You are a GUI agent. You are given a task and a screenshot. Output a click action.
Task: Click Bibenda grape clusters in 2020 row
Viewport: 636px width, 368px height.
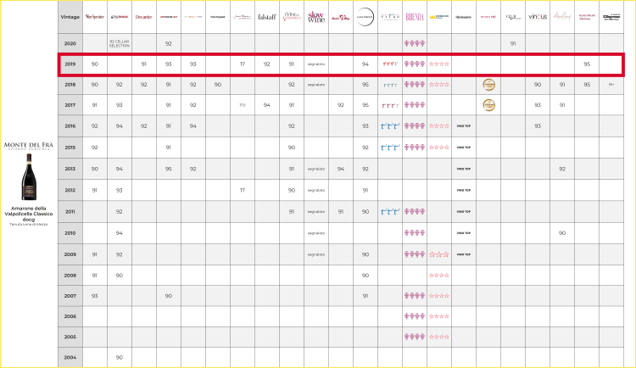click(x=415, y=43)
